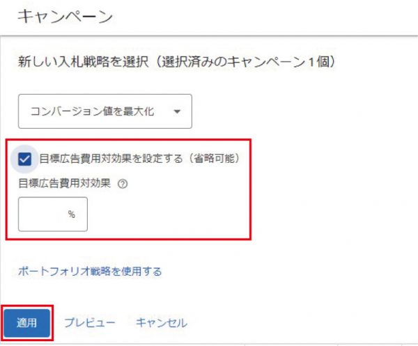Open the コンバージョン値を最大化 dropdown
This screenshot has width=418, height=346.
[105, 111]
